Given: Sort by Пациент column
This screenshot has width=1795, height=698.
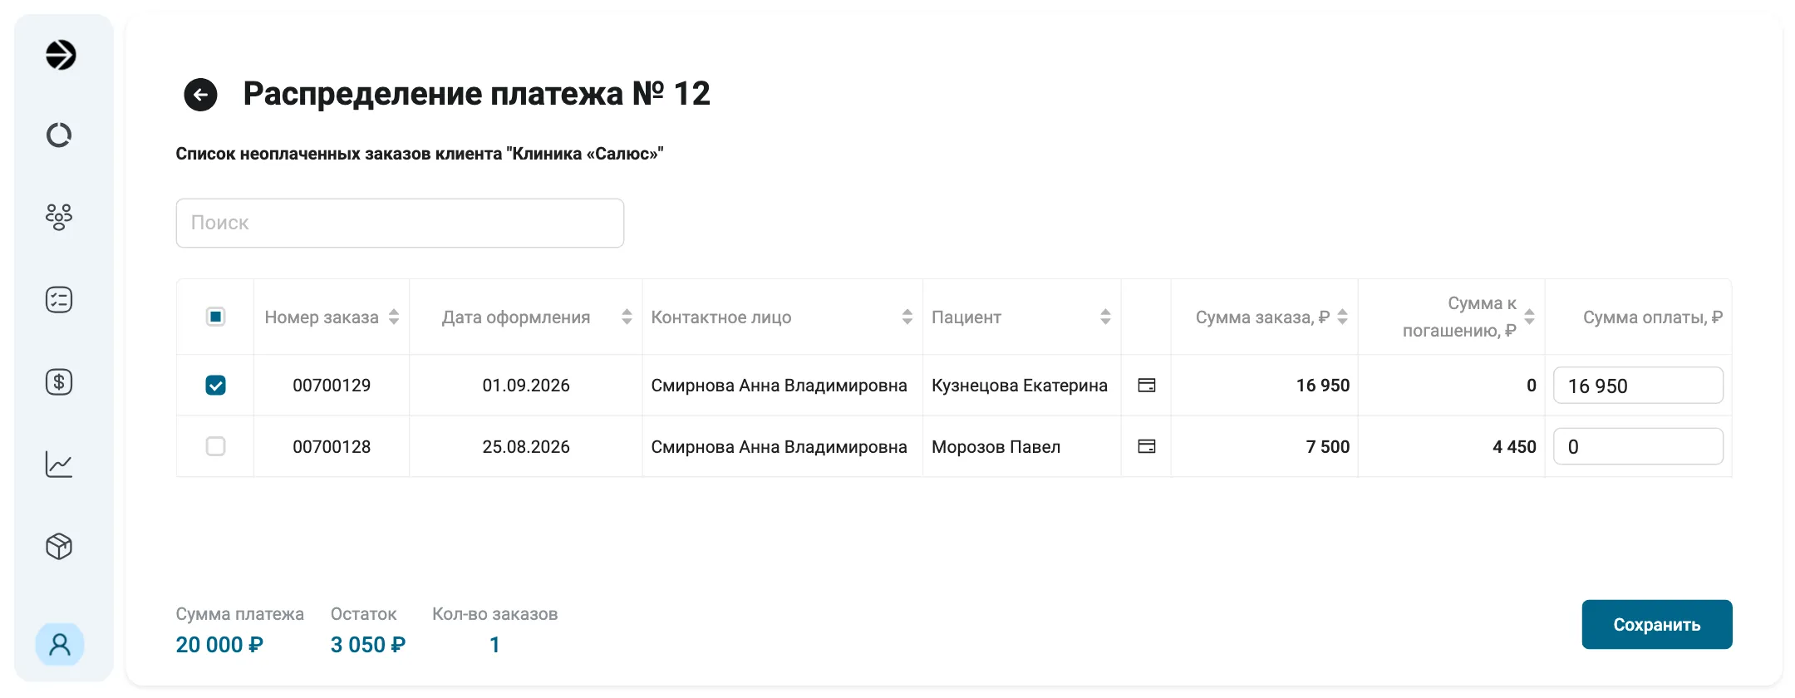Looking at the screenshot, I should [1105, 317].
